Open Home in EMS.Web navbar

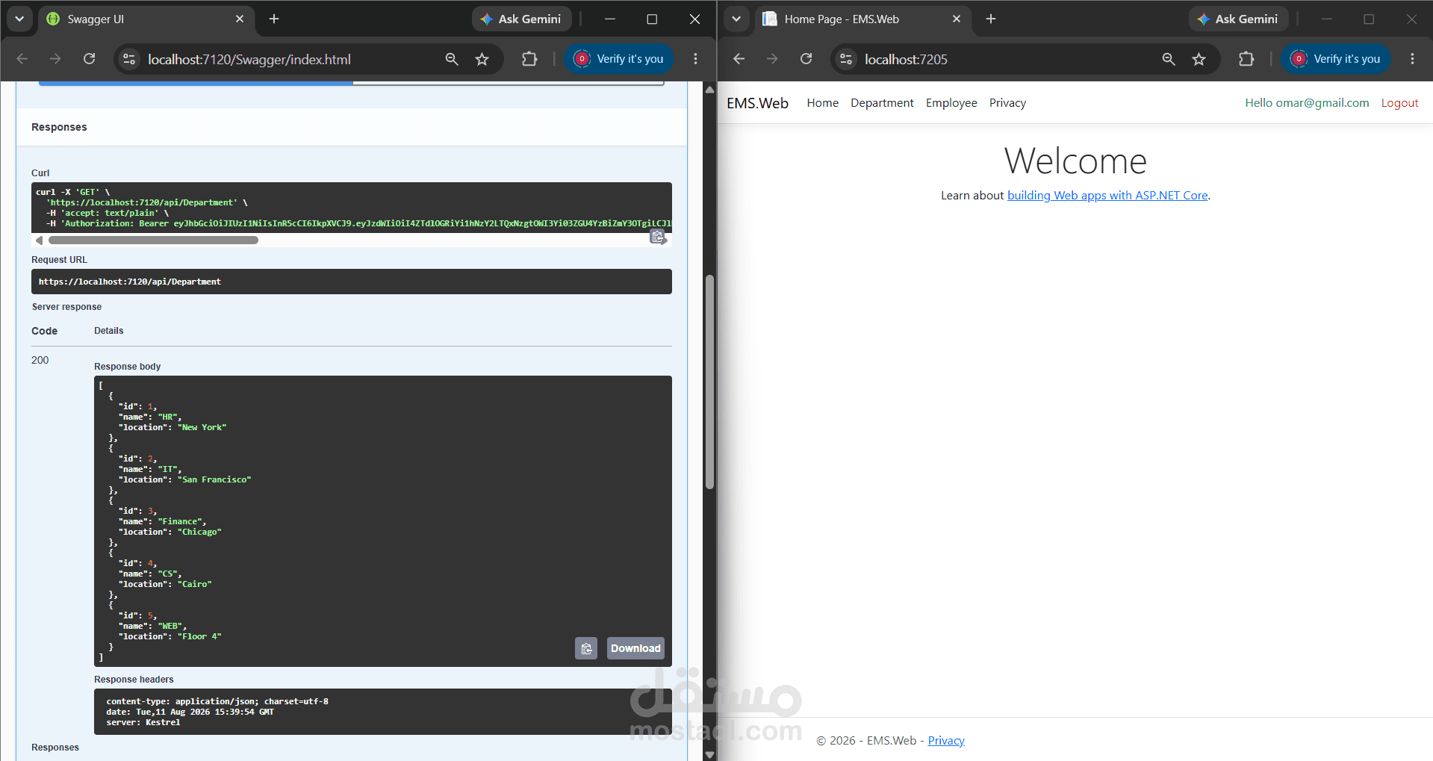822,103
